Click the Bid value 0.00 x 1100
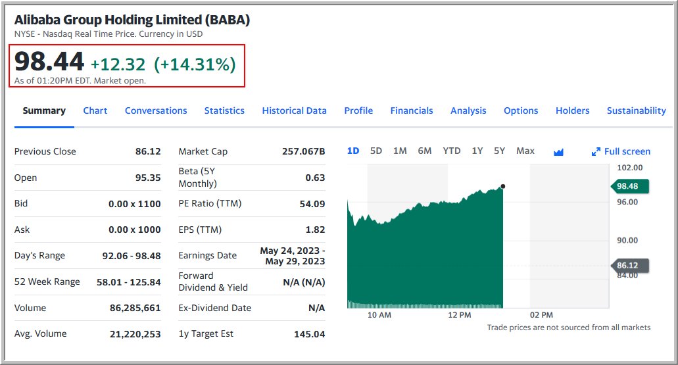Viewport: 678px width, 365px height. (x=134, y=204)
